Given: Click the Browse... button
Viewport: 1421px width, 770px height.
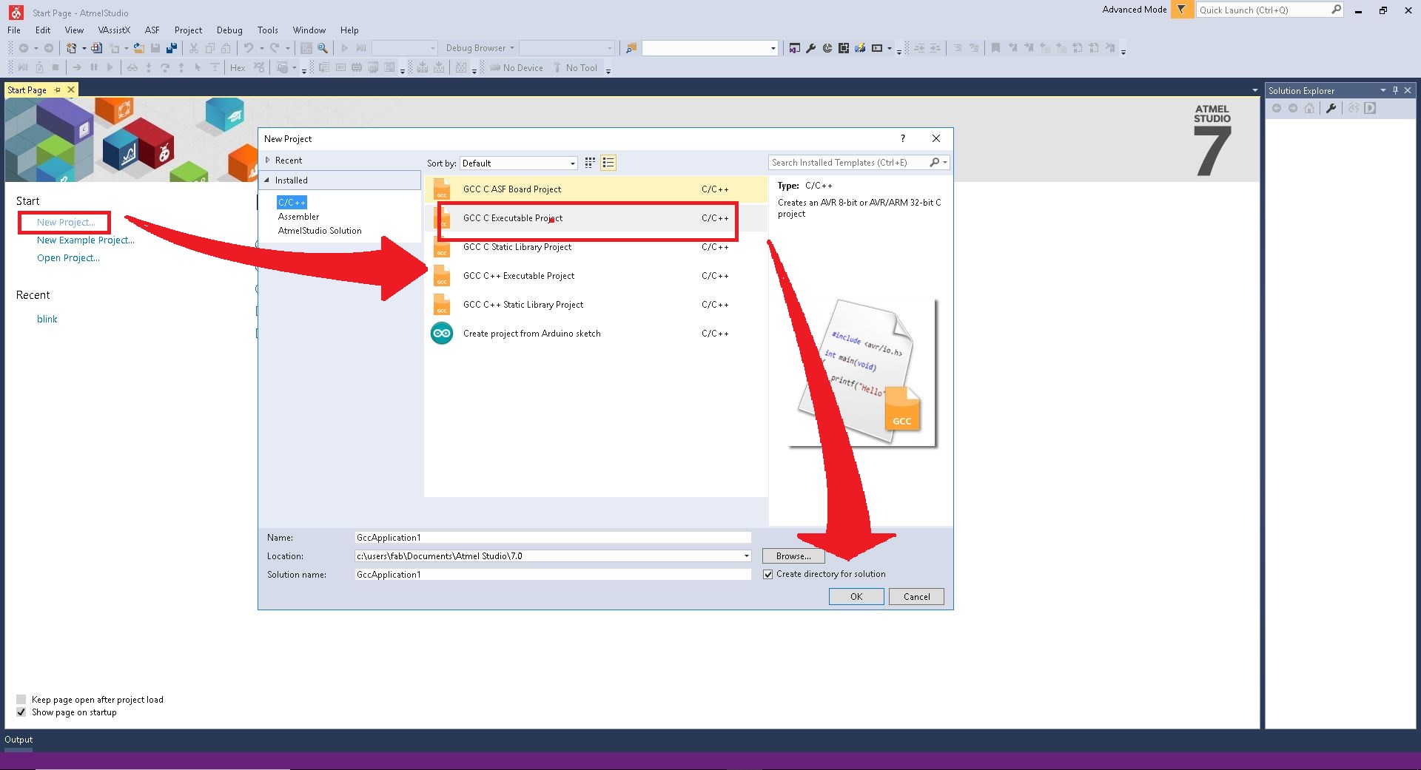Looking at the screenshot, I should point(793,556).
